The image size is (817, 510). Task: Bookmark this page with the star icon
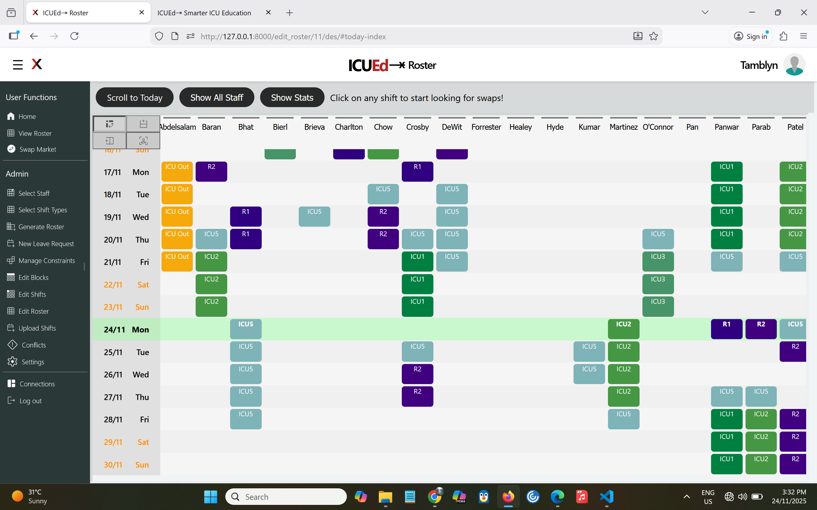tap(654, 36)
